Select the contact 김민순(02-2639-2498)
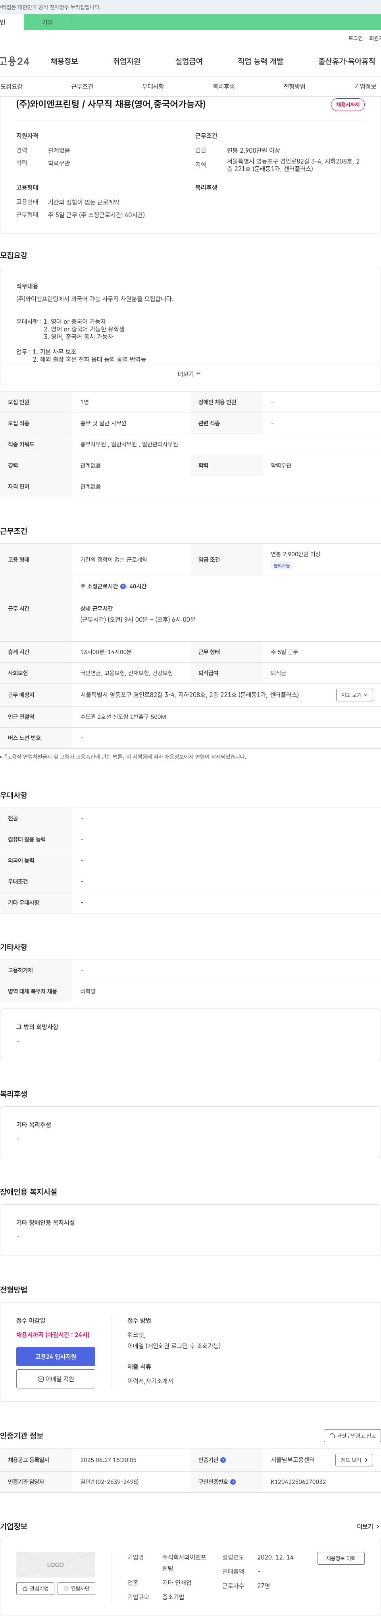Viewport: 381px width, 1616px height. tap(110, 1482)
